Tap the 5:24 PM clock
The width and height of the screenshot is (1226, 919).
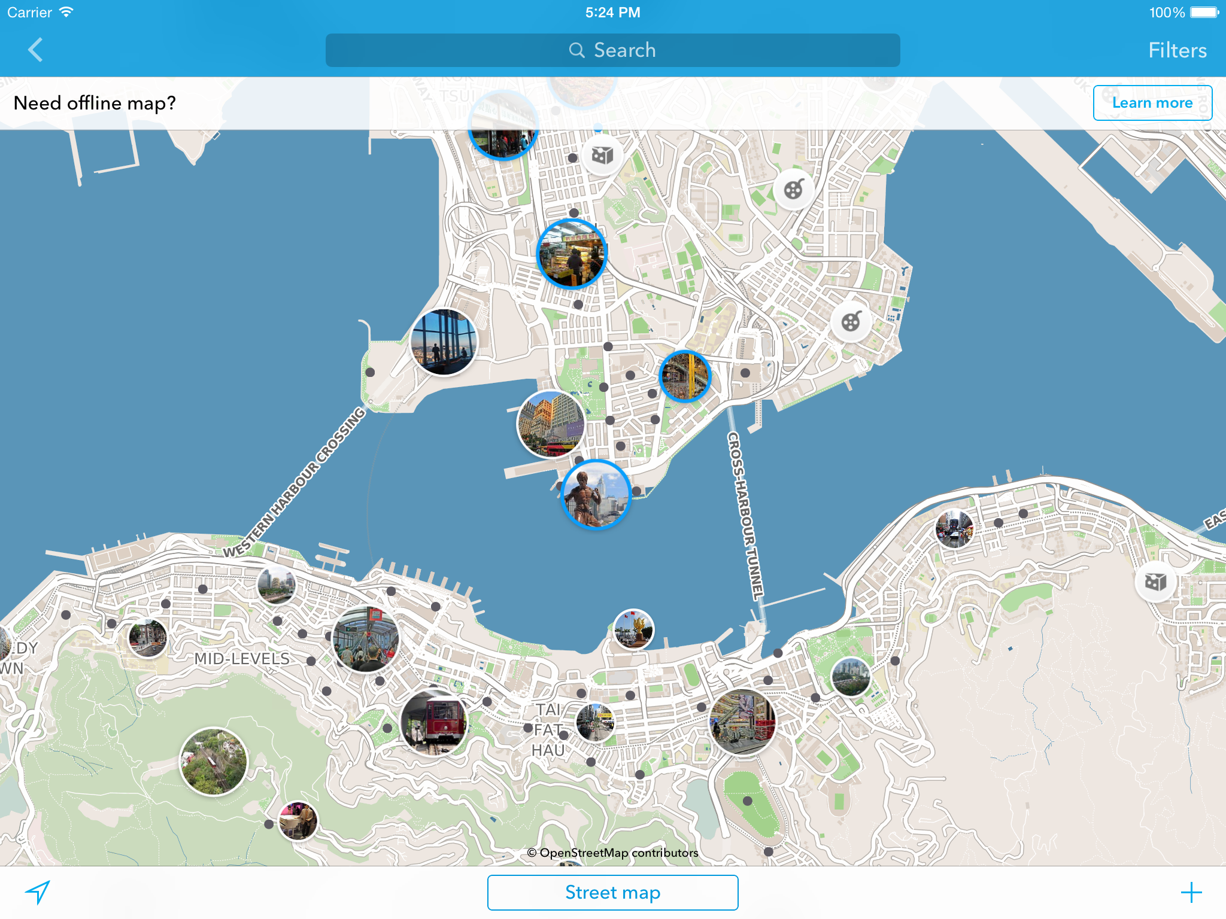click(613, 12)
